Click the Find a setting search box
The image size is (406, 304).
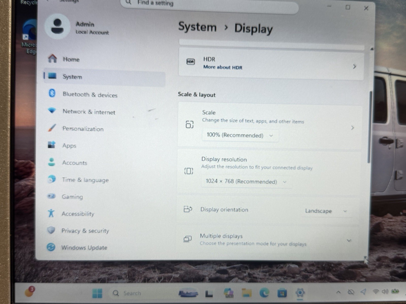210,5
